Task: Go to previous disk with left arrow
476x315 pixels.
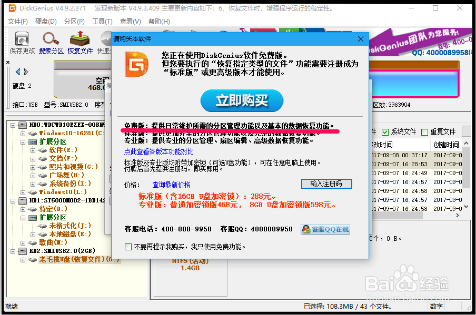Action: 18,72
